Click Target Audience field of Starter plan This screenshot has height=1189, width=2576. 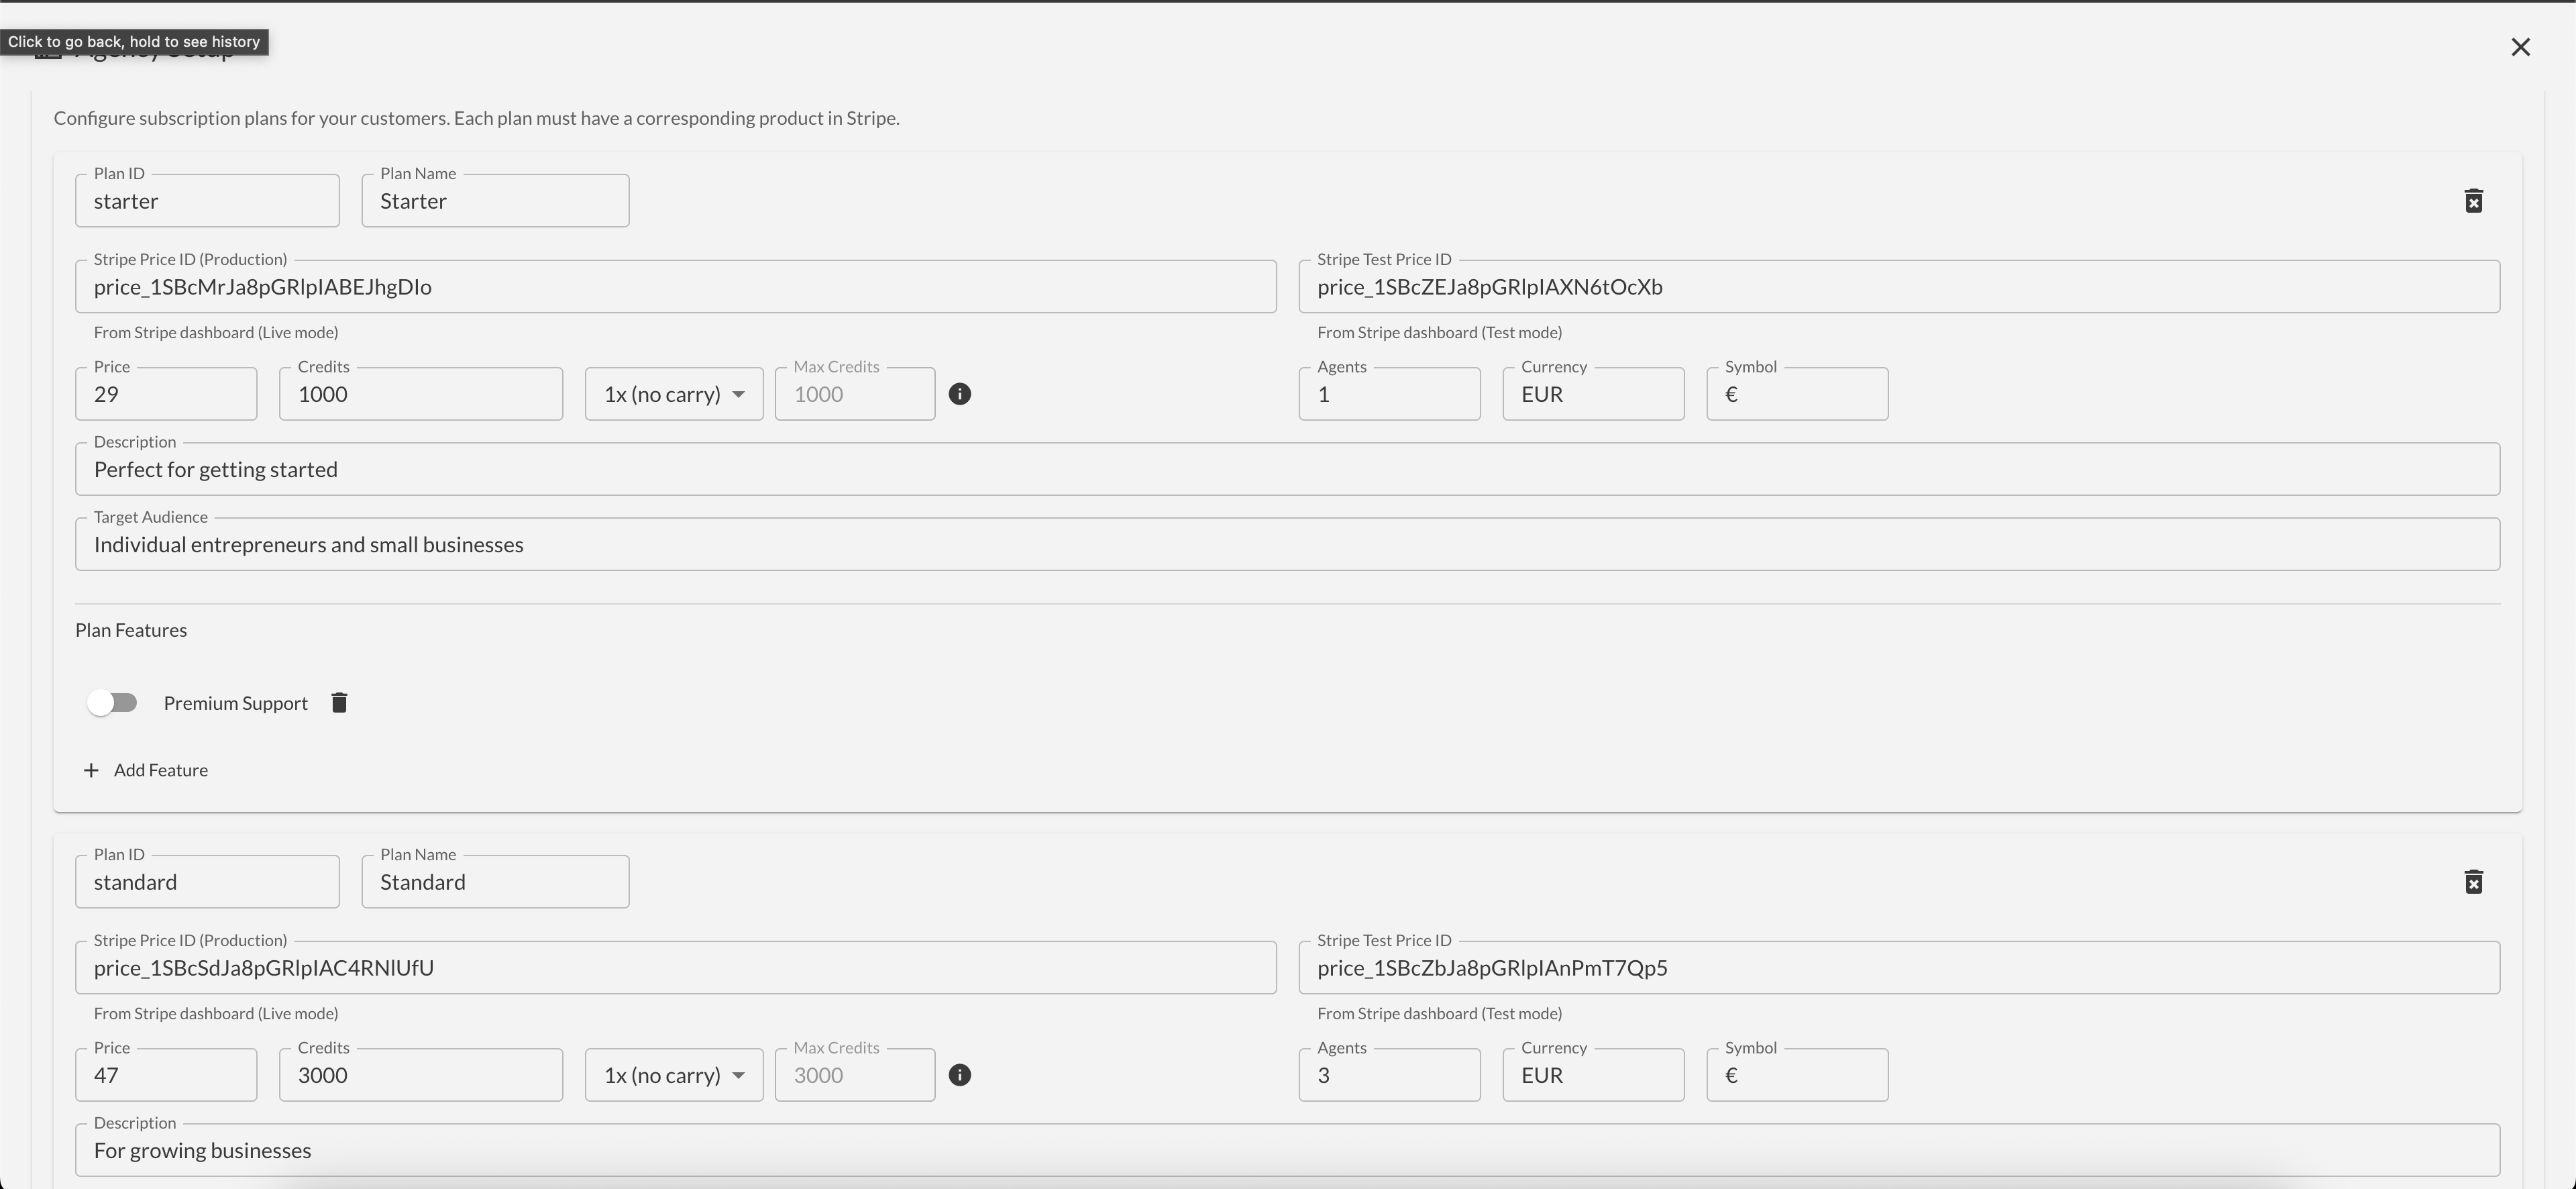tap(1287, 545)
